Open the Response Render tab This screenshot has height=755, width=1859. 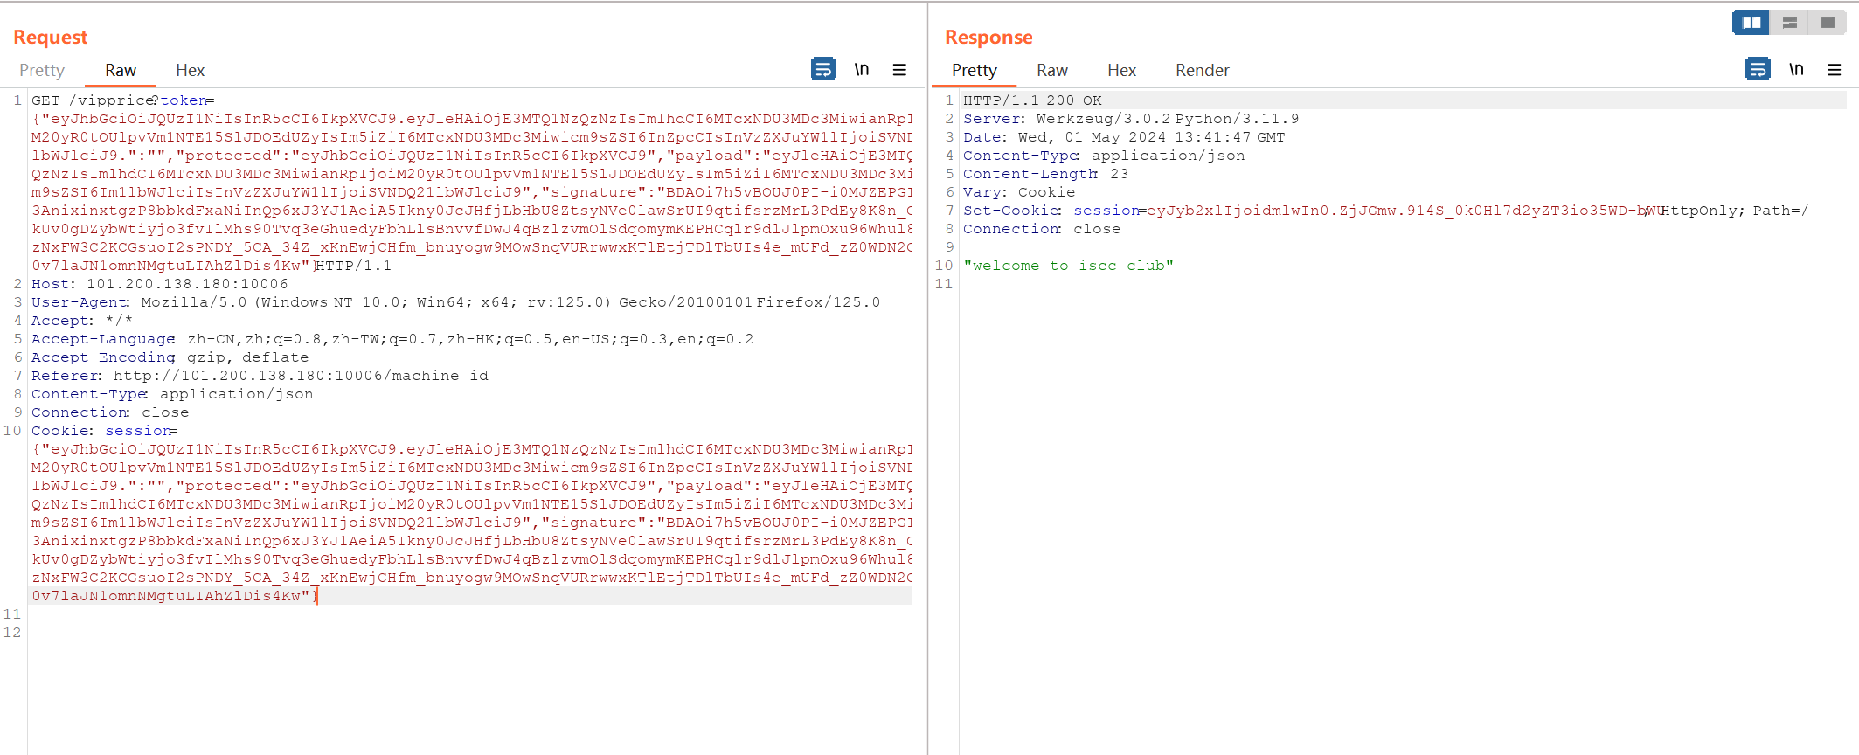[1202, 71]
